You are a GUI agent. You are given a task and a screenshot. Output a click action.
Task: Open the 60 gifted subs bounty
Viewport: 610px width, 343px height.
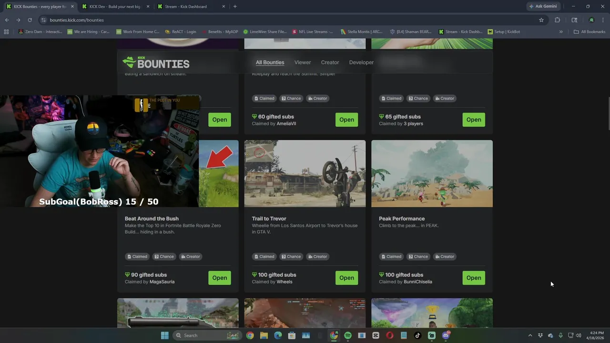pyautogui.click(x=346, y=120)
